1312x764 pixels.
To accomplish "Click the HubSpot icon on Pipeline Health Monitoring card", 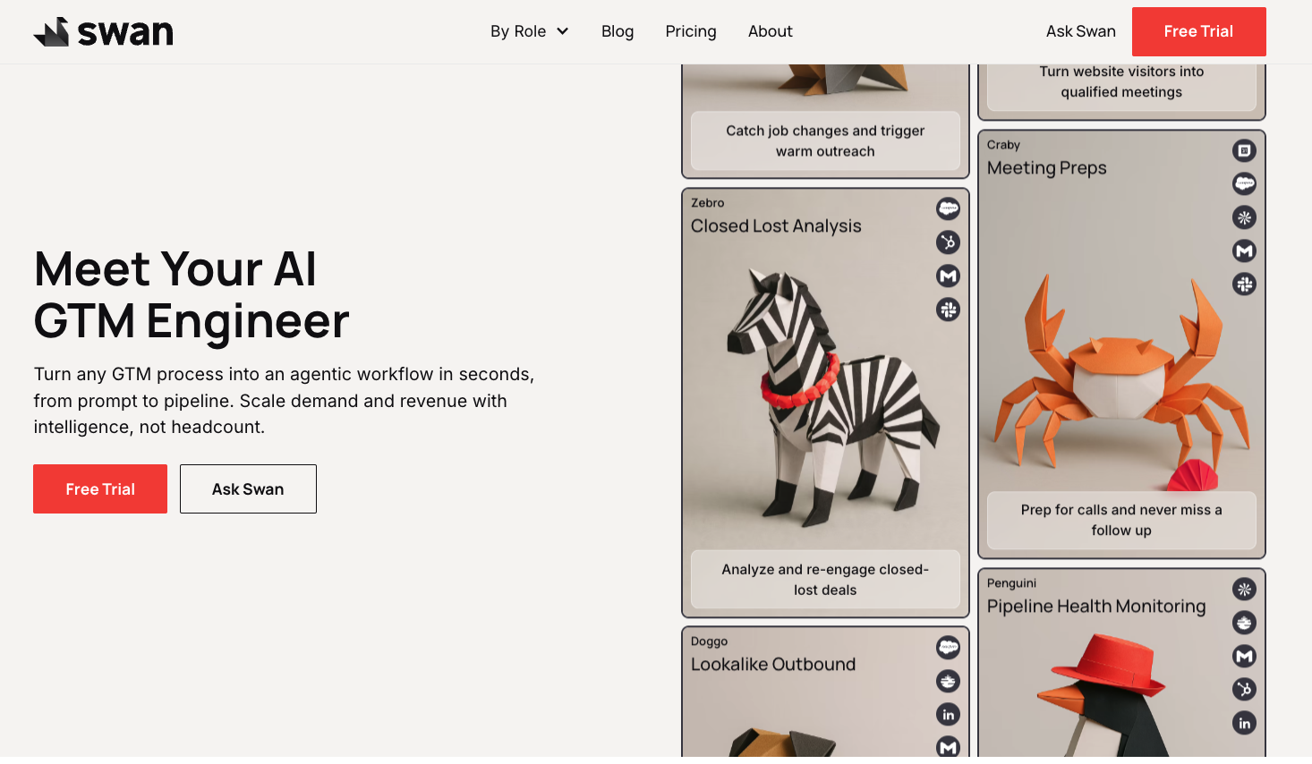I will point(1244,690).
